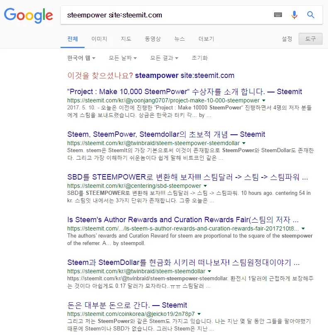The image size is (328, 335).
Task: Expand the 더보기 menu
Action: pos(206,39)
